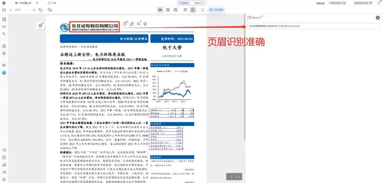Toggle the highlighted paragraph layout icon
Viewport: 383px width, 183px height.
[x=193, y=10]
